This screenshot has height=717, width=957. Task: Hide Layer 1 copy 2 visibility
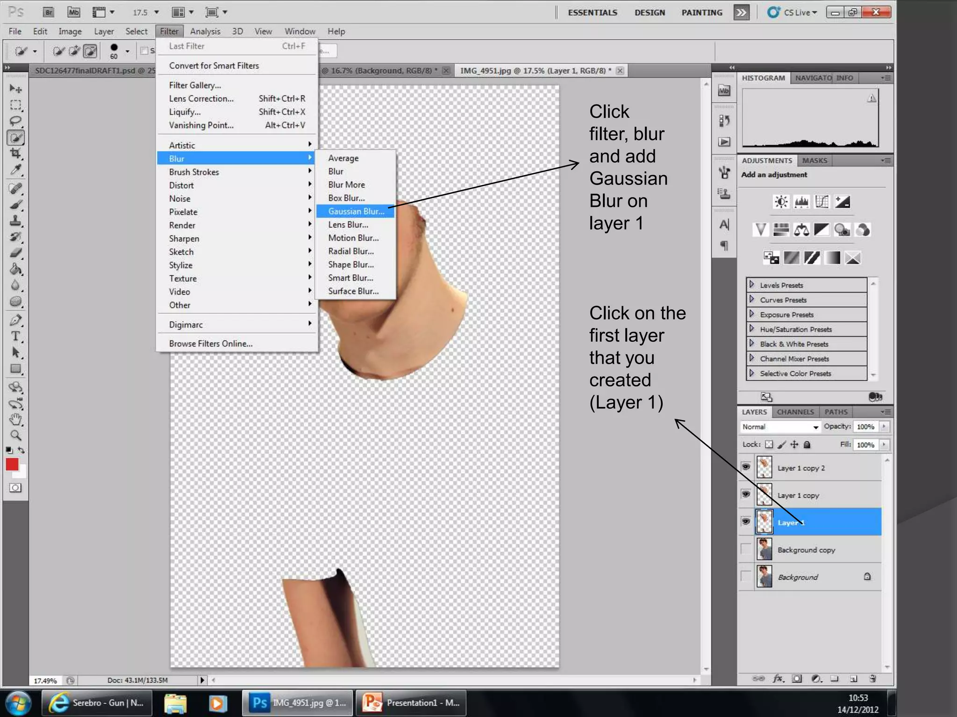(x=746, y=467)
